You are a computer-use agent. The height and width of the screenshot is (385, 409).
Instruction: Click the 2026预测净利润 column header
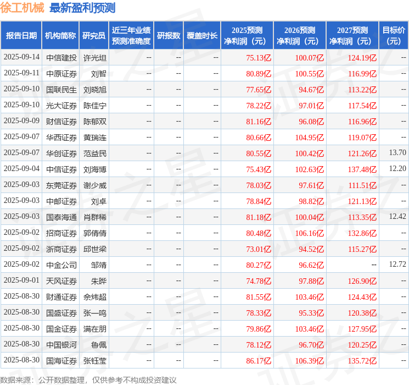pyautogui.click(x=300, y=36)
